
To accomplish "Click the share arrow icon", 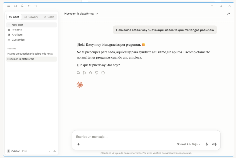I will [x=229, y=14].
